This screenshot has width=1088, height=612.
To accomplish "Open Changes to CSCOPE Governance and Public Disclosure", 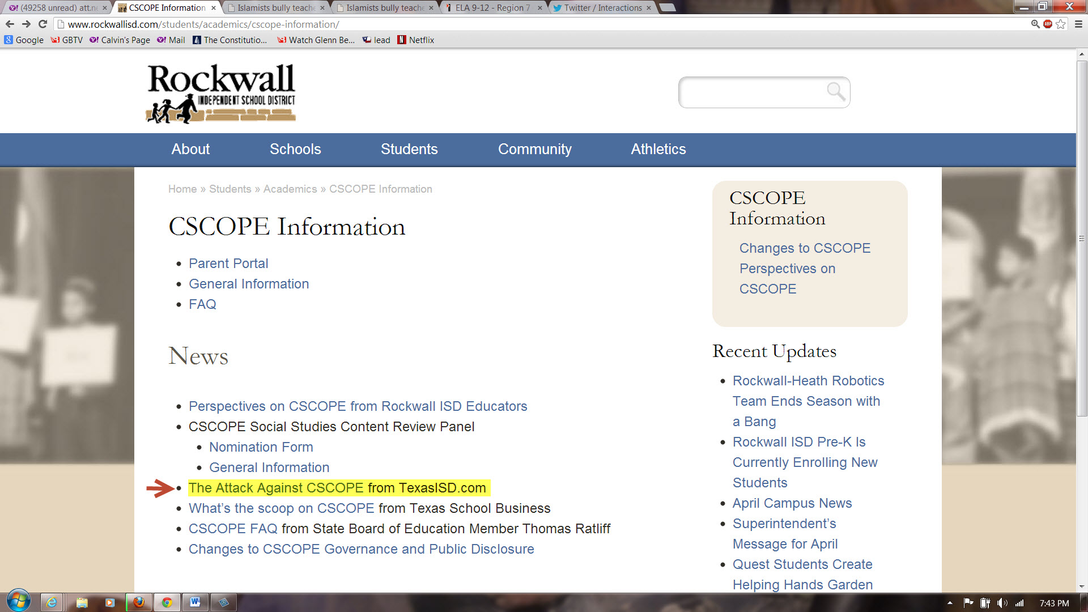I will tap(361, 549).
